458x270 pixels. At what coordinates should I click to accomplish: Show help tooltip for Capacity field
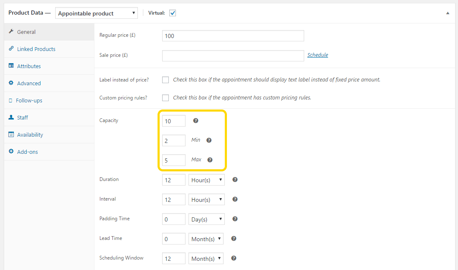[x=196, y=121]
